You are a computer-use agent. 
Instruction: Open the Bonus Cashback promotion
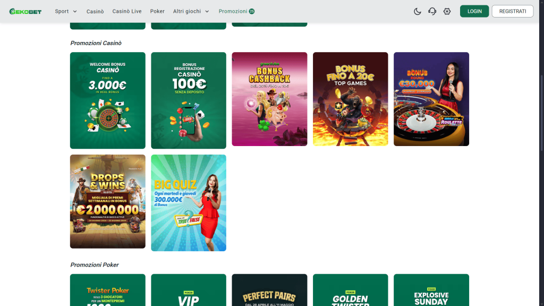tap(269, 99)
